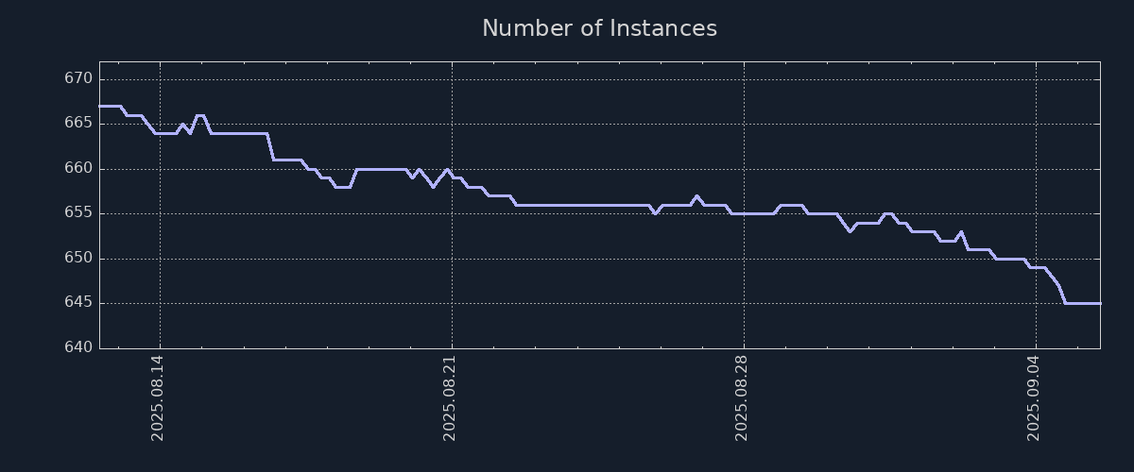Click the dip to 653 after 2025.08.28
The image size is (1134, 472).
850,231
